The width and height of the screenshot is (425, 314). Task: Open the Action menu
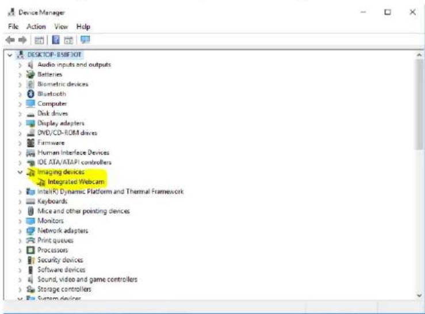pos(36,26)
